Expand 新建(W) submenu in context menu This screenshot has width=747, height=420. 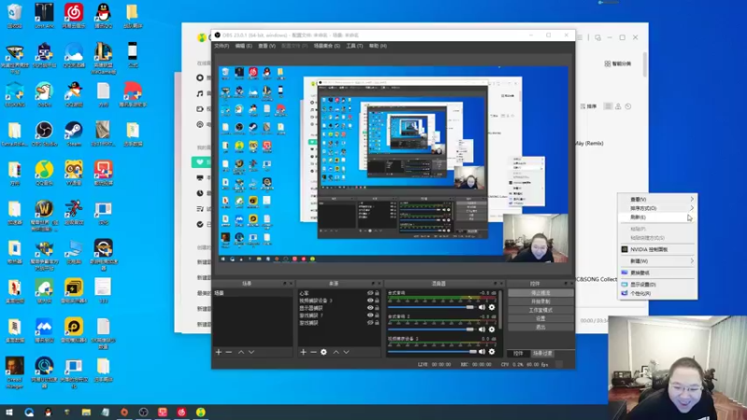point(657,261)
